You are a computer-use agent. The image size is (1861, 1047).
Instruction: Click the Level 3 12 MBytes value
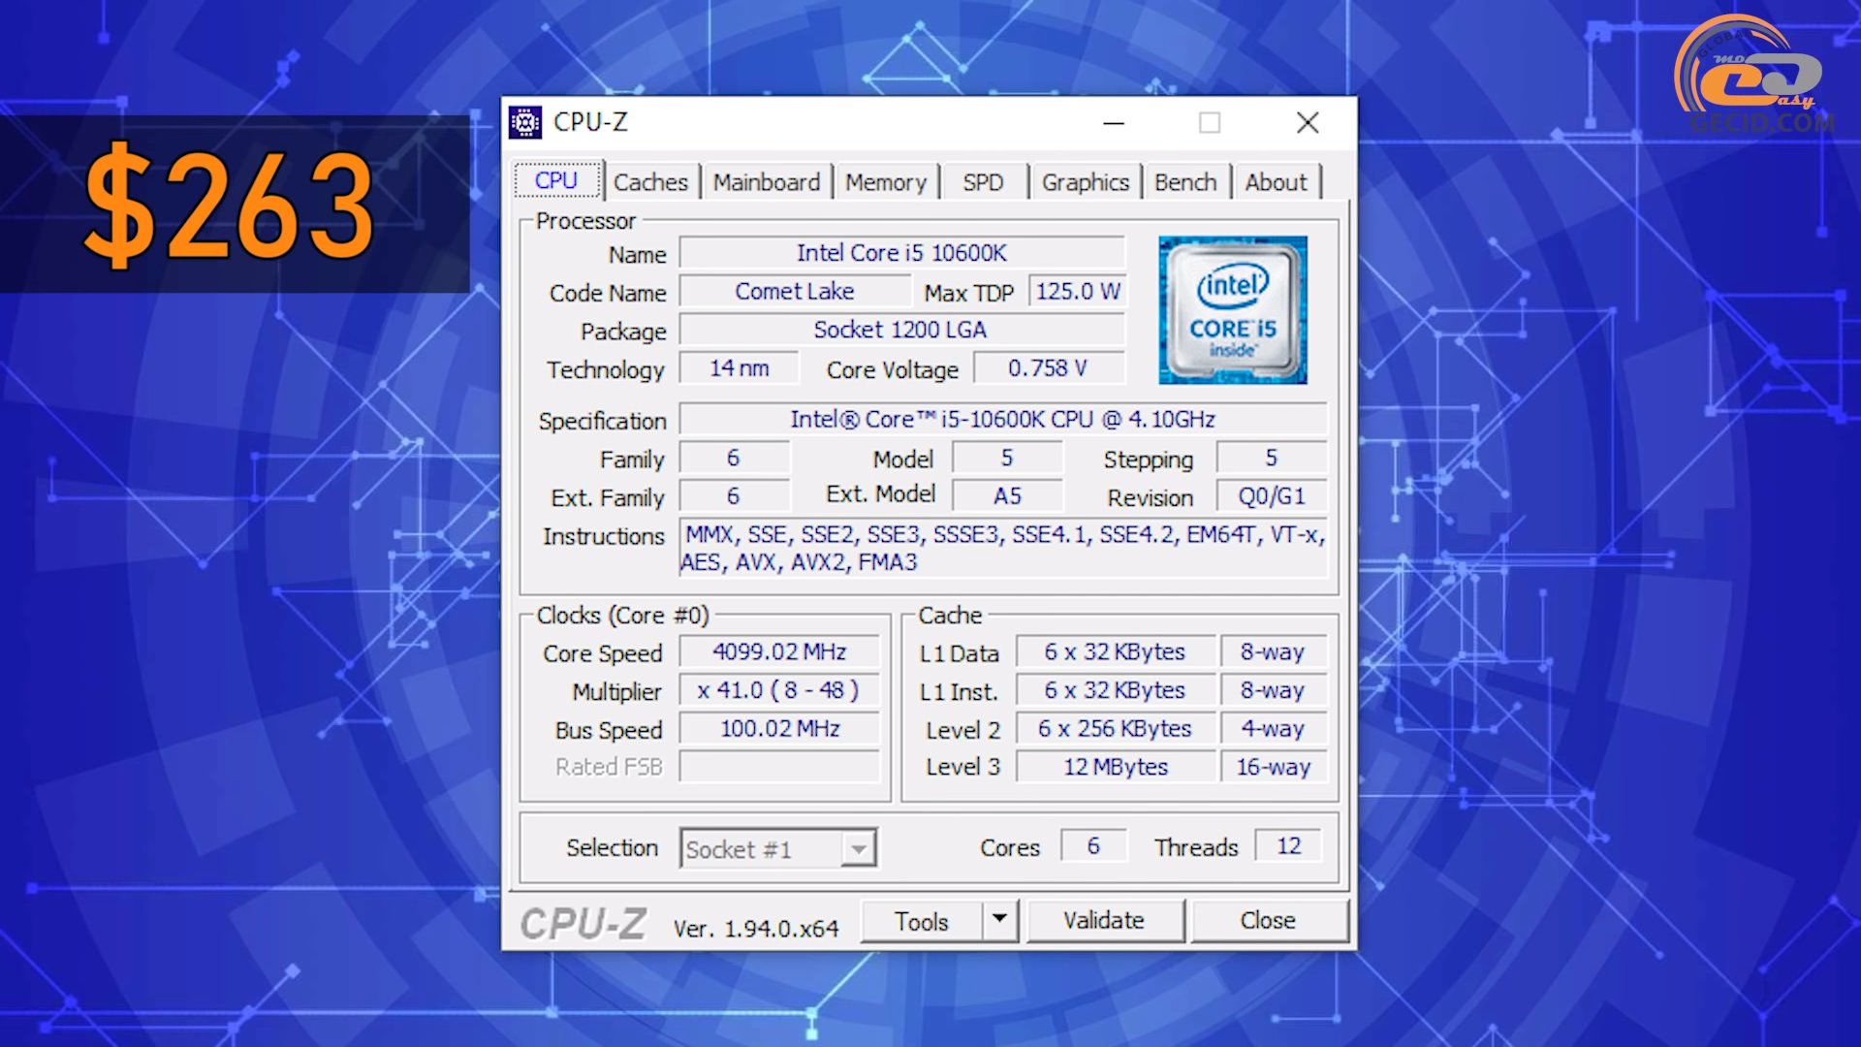coord(1115,767)
